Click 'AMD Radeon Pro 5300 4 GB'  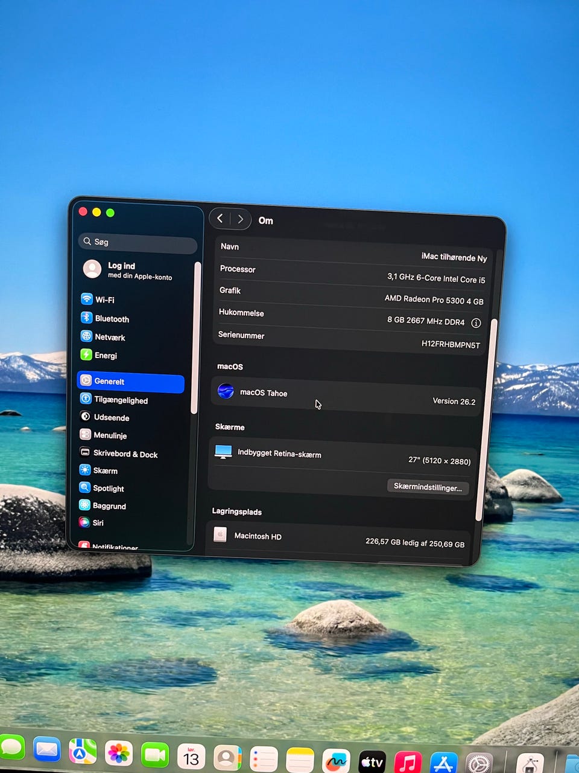click(434, 300)
